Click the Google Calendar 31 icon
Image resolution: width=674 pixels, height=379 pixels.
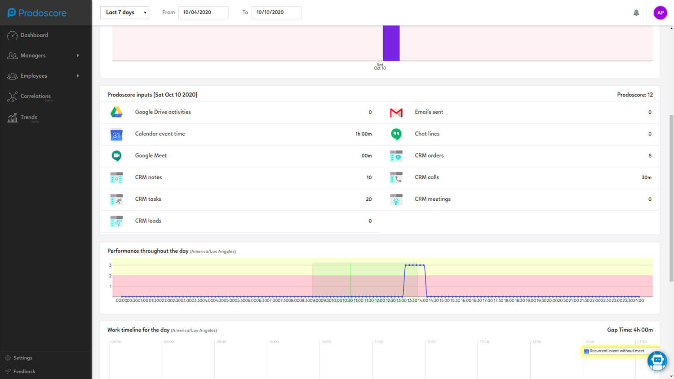[116, 134]
